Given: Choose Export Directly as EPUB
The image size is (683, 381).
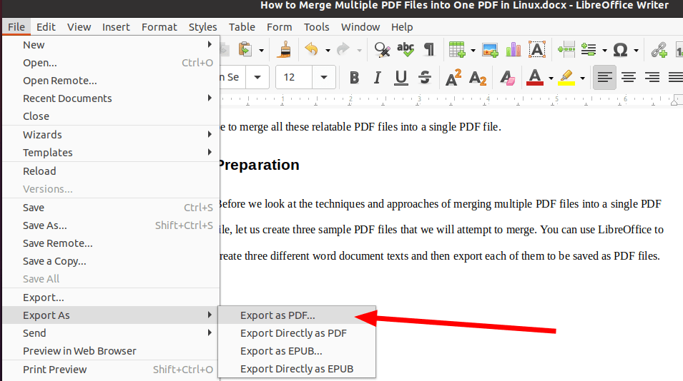Looking at the screenshot, I should pyautogui.click(x=297, y=369).
